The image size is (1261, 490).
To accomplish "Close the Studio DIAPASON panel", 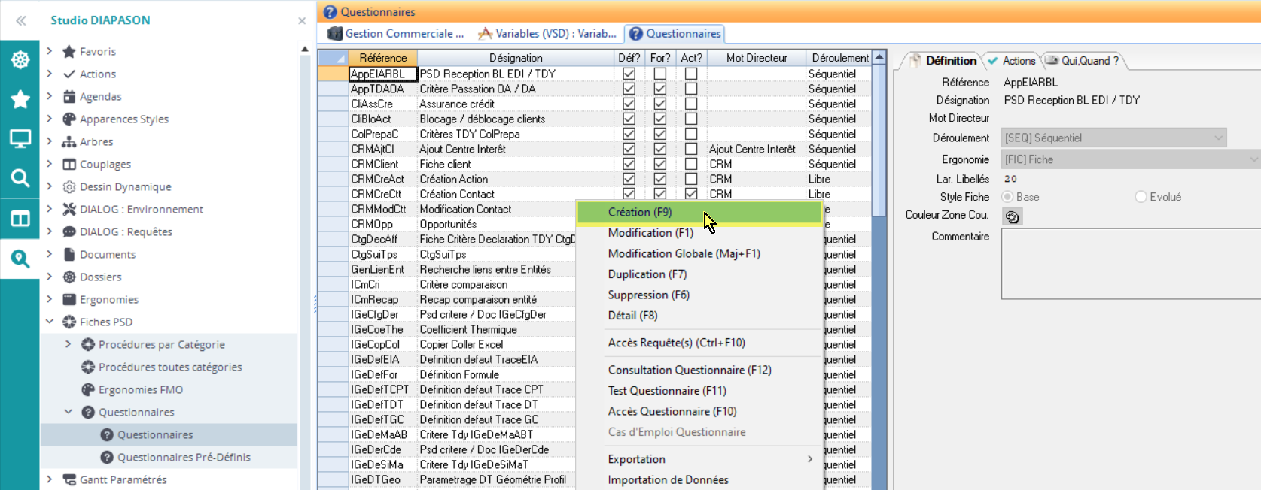I will [302, 21].
